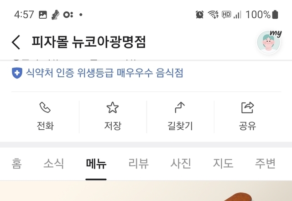
Task: Open the 주변 tab
Action: coord(265,164)
